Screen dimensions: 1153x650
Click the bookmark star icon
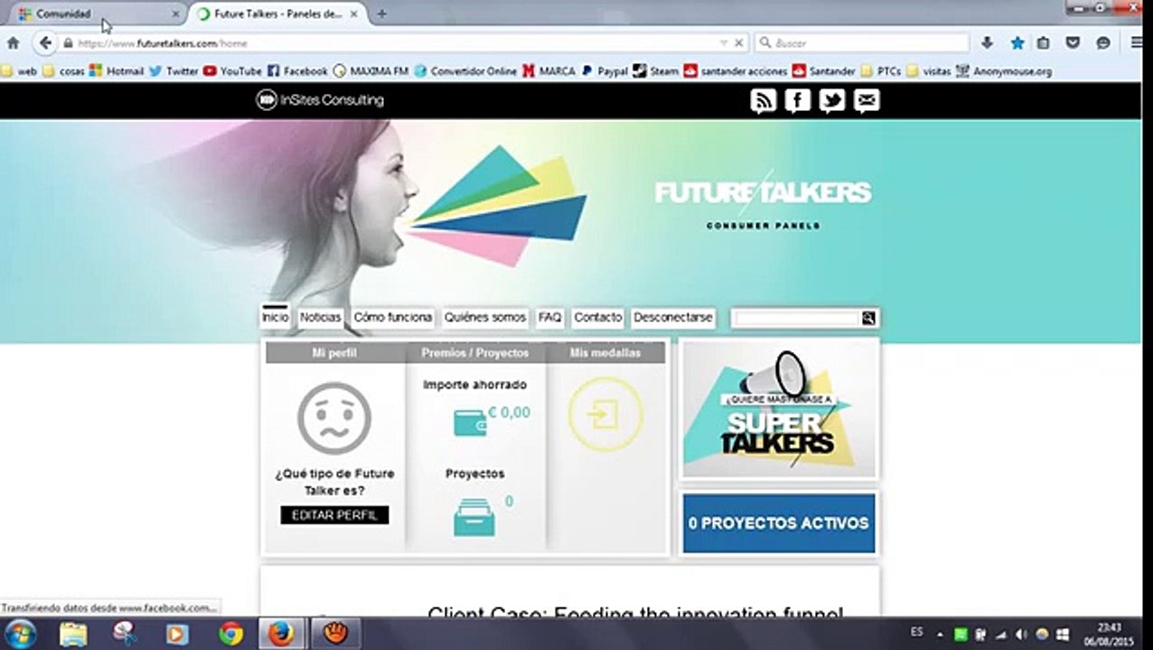pos(1017,42)
